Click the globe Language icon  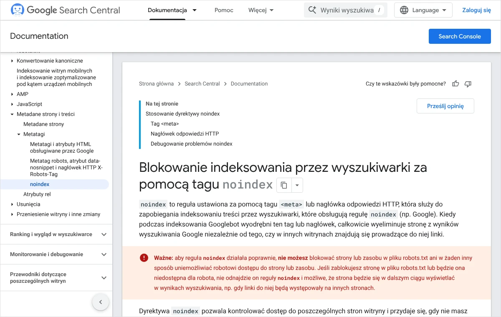404,10
